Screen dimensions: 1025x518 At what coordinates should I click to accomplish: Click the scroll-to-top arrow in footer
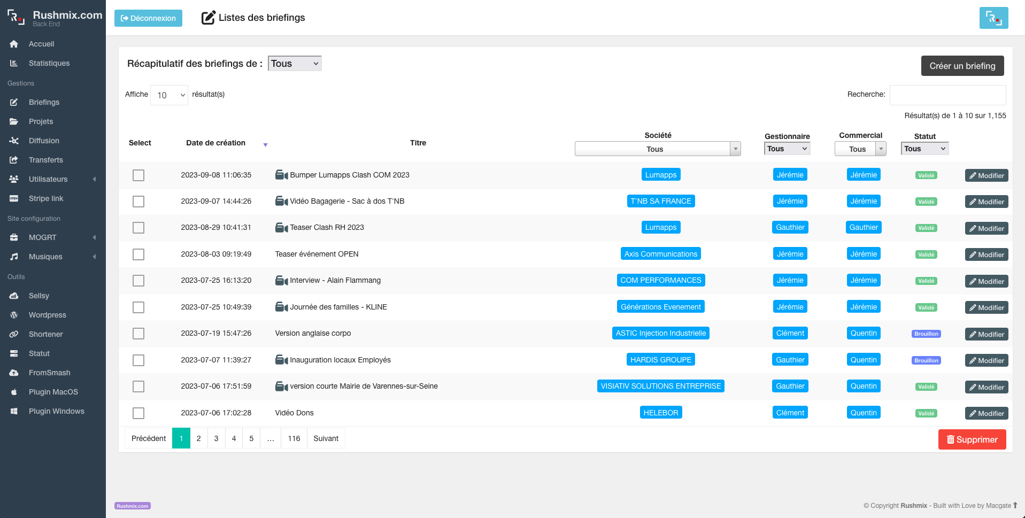coord(1015,505)
